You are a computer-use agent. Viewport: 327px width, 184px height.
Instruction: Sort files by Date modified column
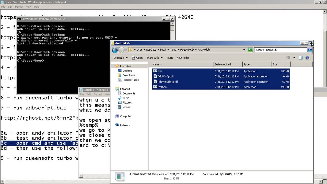click(x=228, y=64)
